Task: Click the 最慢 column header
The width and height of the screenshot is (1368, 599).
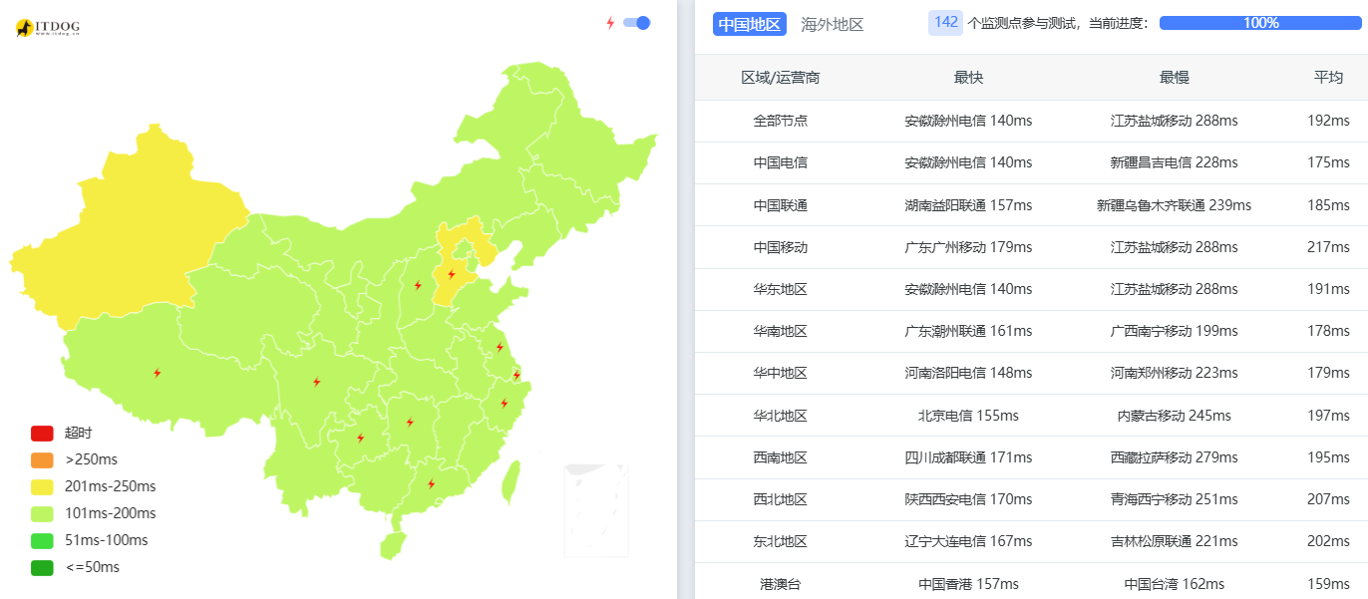Action: pyautogui.click(x=1175, y=78)
